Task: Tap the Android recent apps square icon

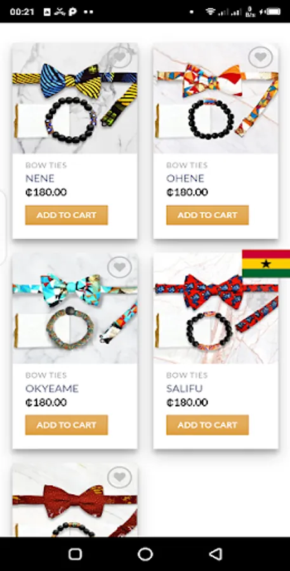Action: [75, 555]
